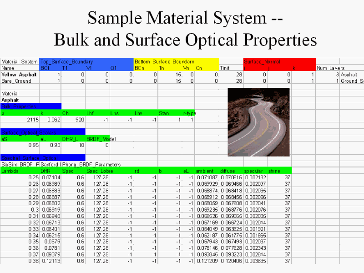The height and width of the screenshot is (273, 364).
Task: Select the Material System label cell
Action: coord(20,61)
